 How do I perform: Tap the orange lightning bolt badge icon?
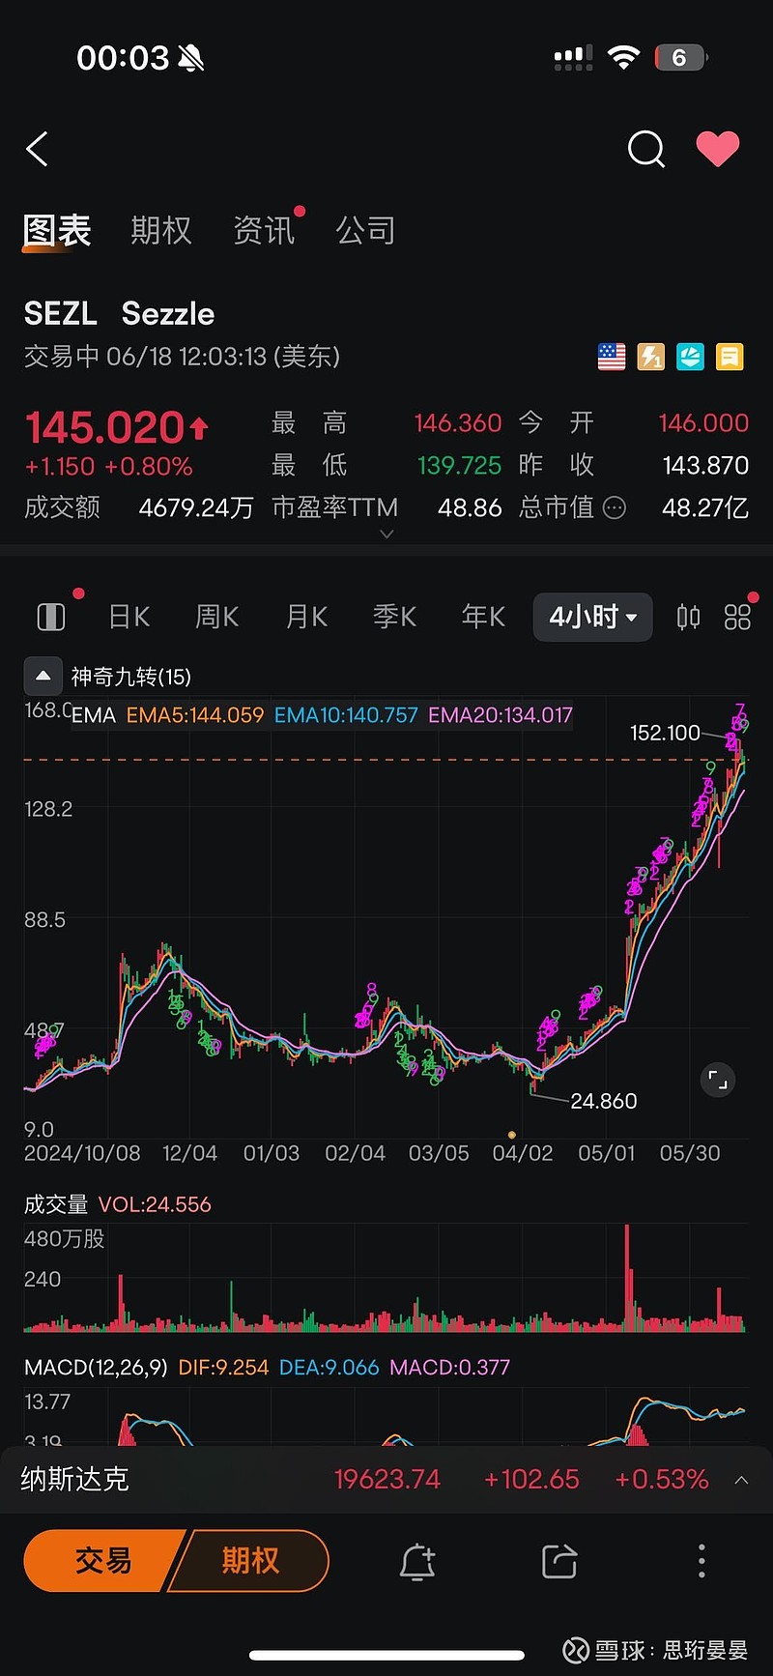[651, 358]
